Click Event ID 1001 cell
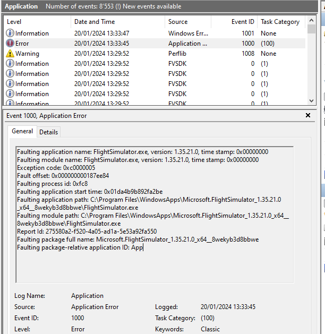This screenshot has width=325, height=334. [247, 33]
